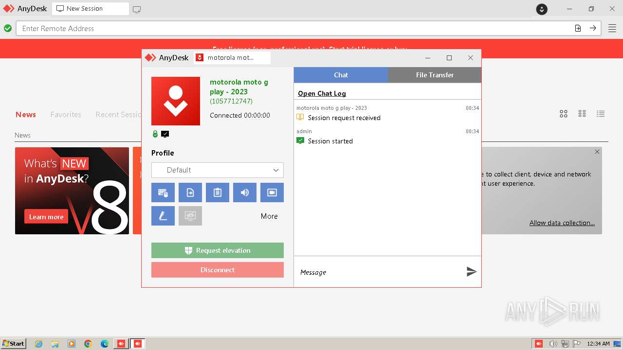Click More permissions link
This screenshot has height=350, width=623.
point(269,216)
